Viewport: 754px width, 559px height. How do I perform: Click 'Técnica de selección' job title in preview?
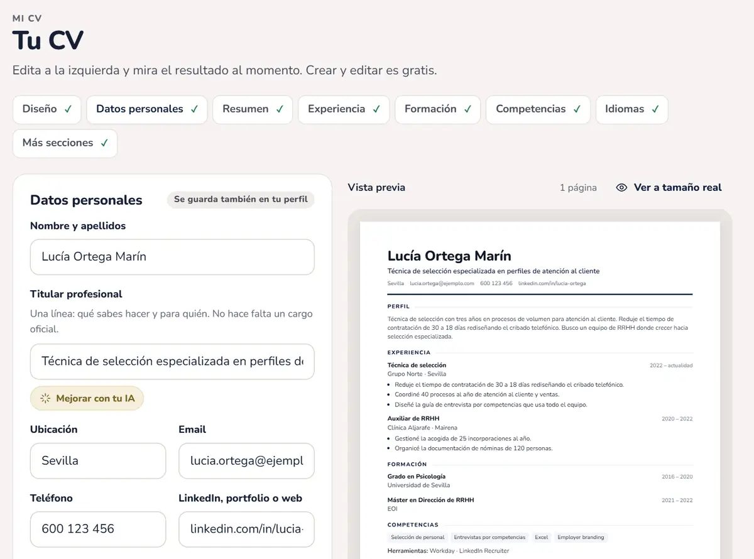pos(417,365)
